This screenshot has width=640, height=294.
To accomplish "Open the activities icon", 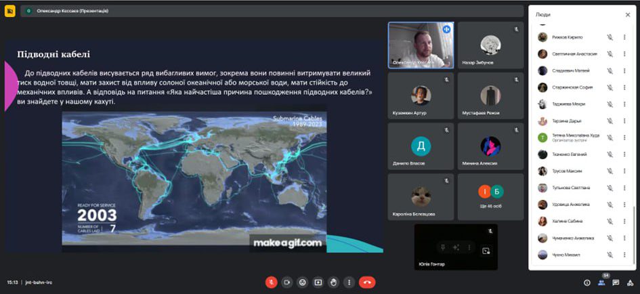I will (630, 282).
